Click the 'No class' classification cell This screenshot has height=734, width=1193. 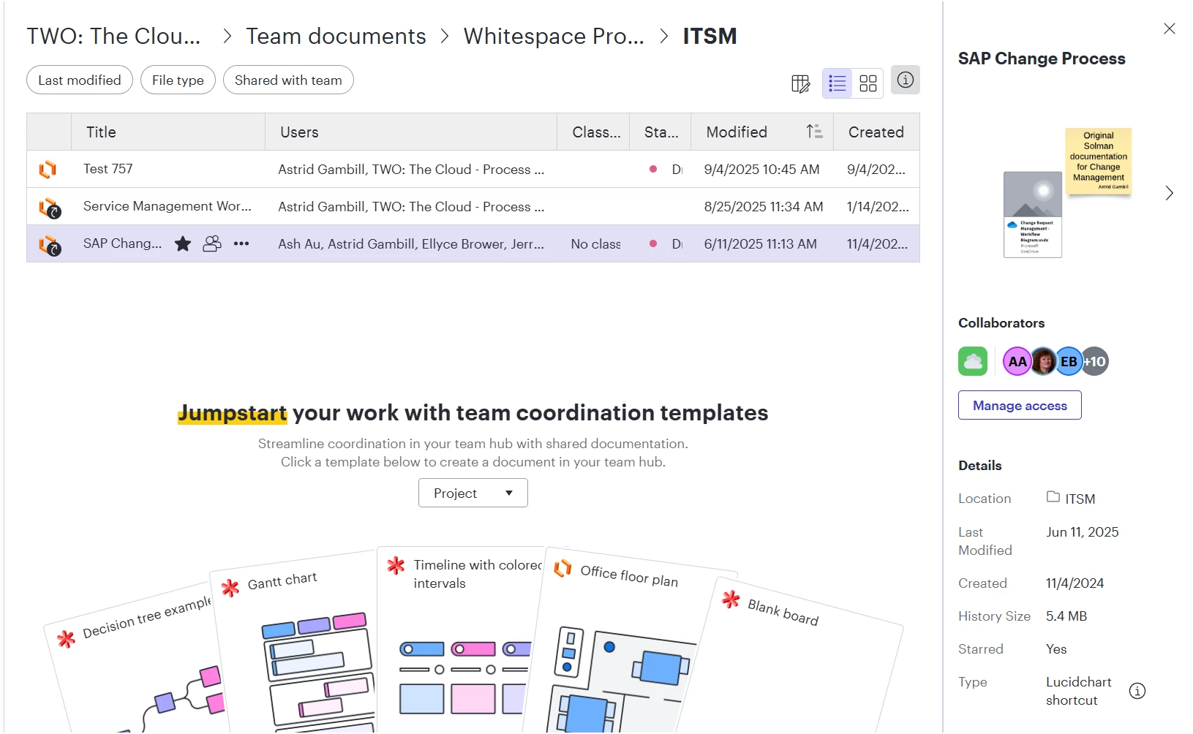click(x=595, y=243)
